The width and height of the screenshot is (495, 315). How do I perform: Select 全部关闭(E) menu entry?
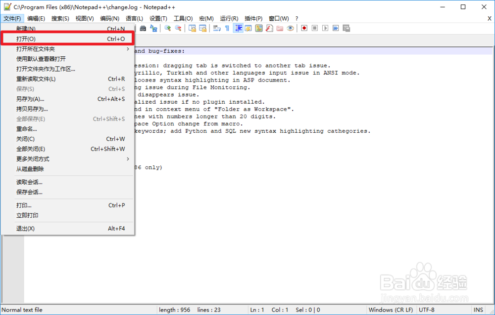coord(67,149)
